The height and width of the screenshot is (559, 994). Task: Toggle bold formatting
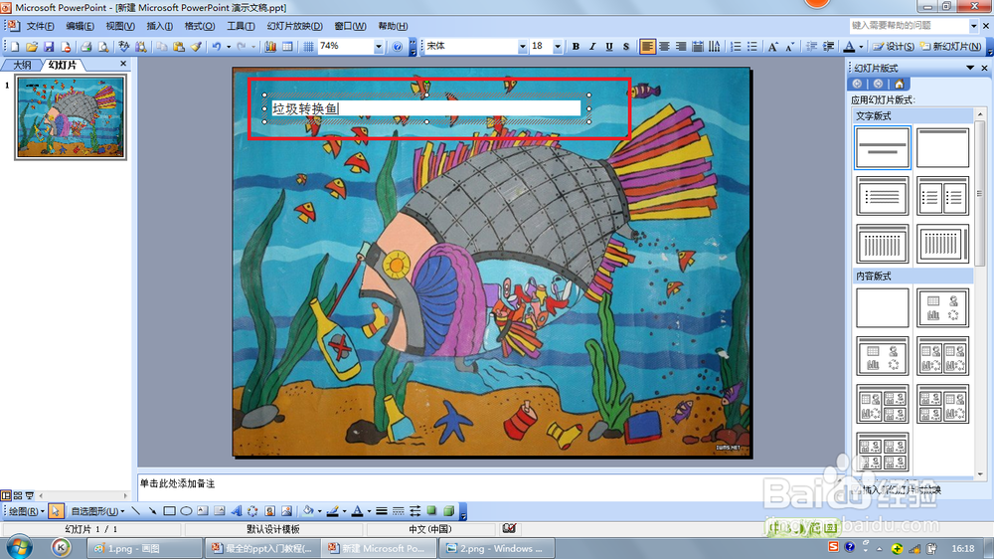pos(576,47)
